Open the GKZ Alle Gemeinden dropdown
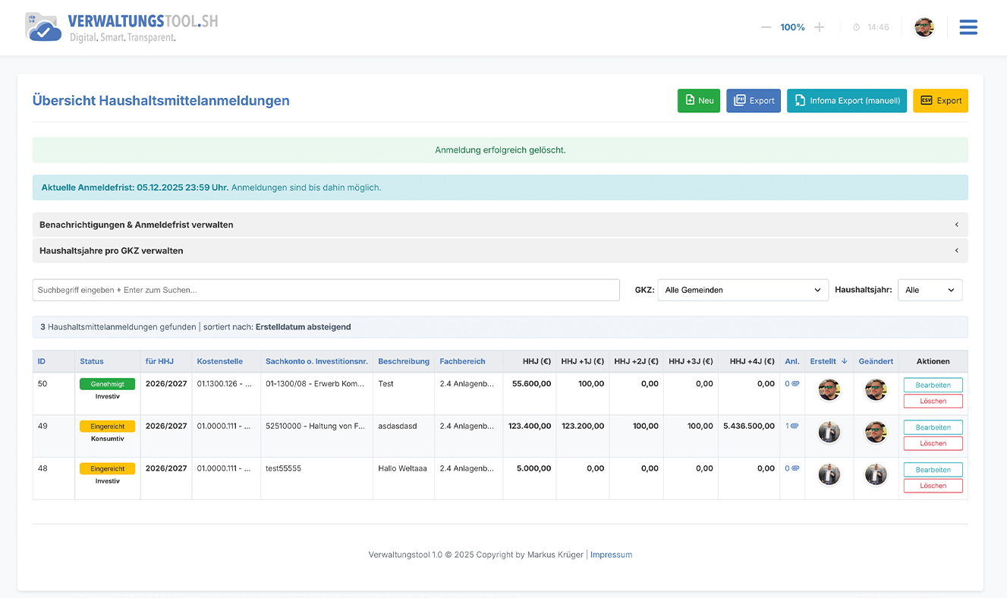This screenshot has height=598, width=1007. tap(742, 290)
